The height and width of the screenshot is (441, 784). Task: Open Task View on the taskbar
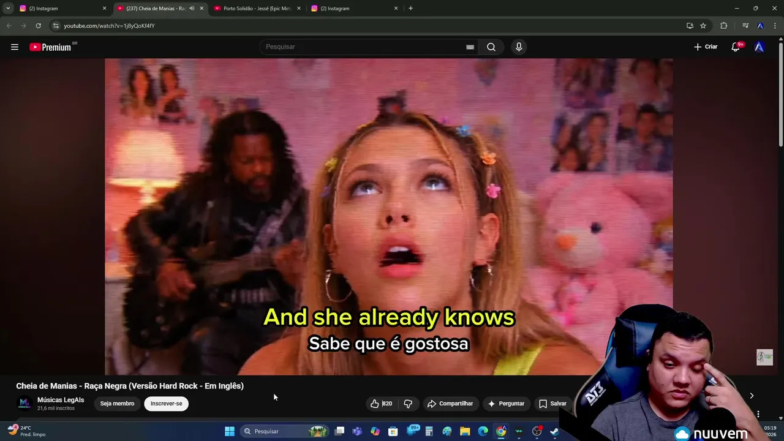(x=339, y=431)
